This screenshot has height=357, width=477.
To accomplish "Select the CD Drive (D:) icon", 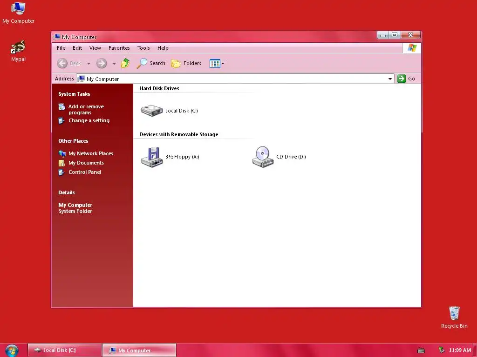I will (263, 157).
